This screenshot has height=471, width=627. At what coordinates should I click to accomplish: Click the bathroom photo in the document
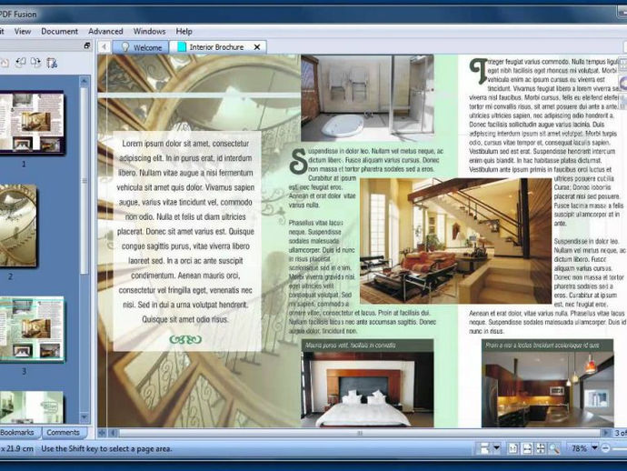click(x=367, y=98)
